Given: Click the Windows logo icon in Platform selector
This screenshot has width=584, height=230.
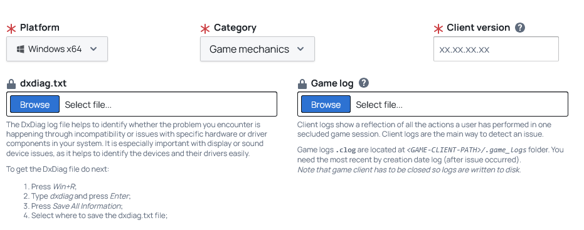Looking at the screenshot, I should [21, 49].
